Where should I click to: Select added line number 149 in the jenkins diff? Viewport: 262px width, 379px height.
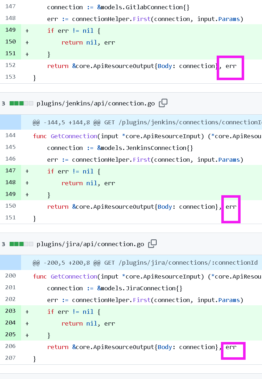click(x=10, y=194)
